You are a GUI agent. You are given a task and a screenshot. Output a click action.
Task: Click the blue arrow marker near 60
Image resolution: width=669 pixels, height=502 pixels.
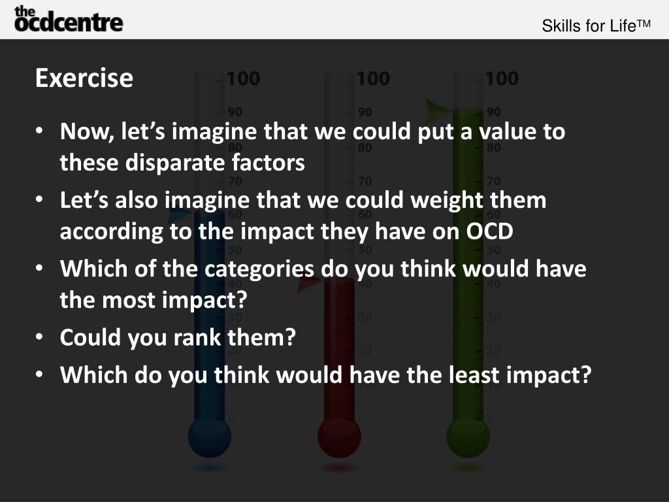click(x=180, y=214)
